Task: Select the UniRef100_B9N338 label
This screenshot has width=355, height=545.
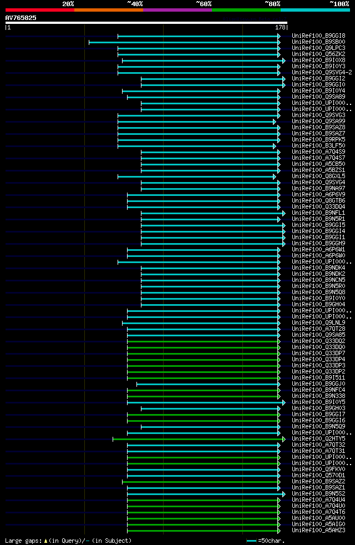Action: point(318,396)
